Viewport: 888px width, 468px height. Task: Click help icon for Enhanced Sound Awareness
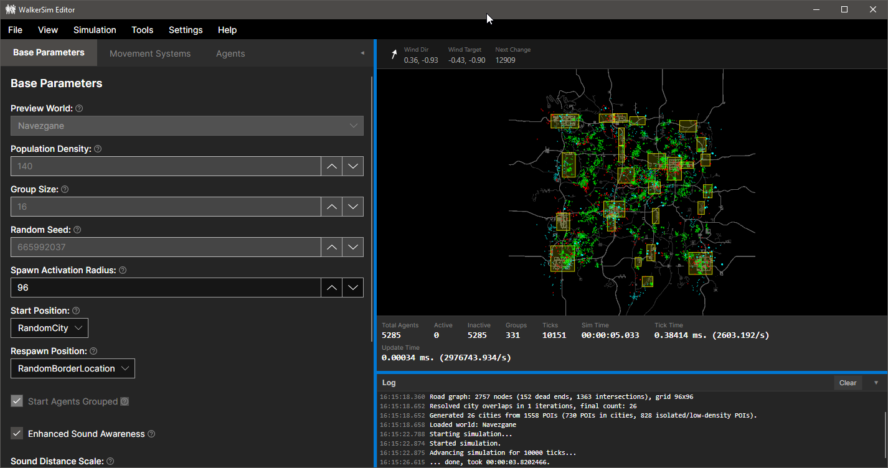pyautogui.click(x=151, y=434)
